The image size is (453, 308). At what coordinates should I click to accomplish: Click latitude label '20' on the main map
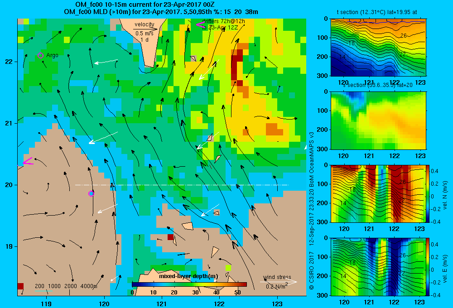(9, 185)
